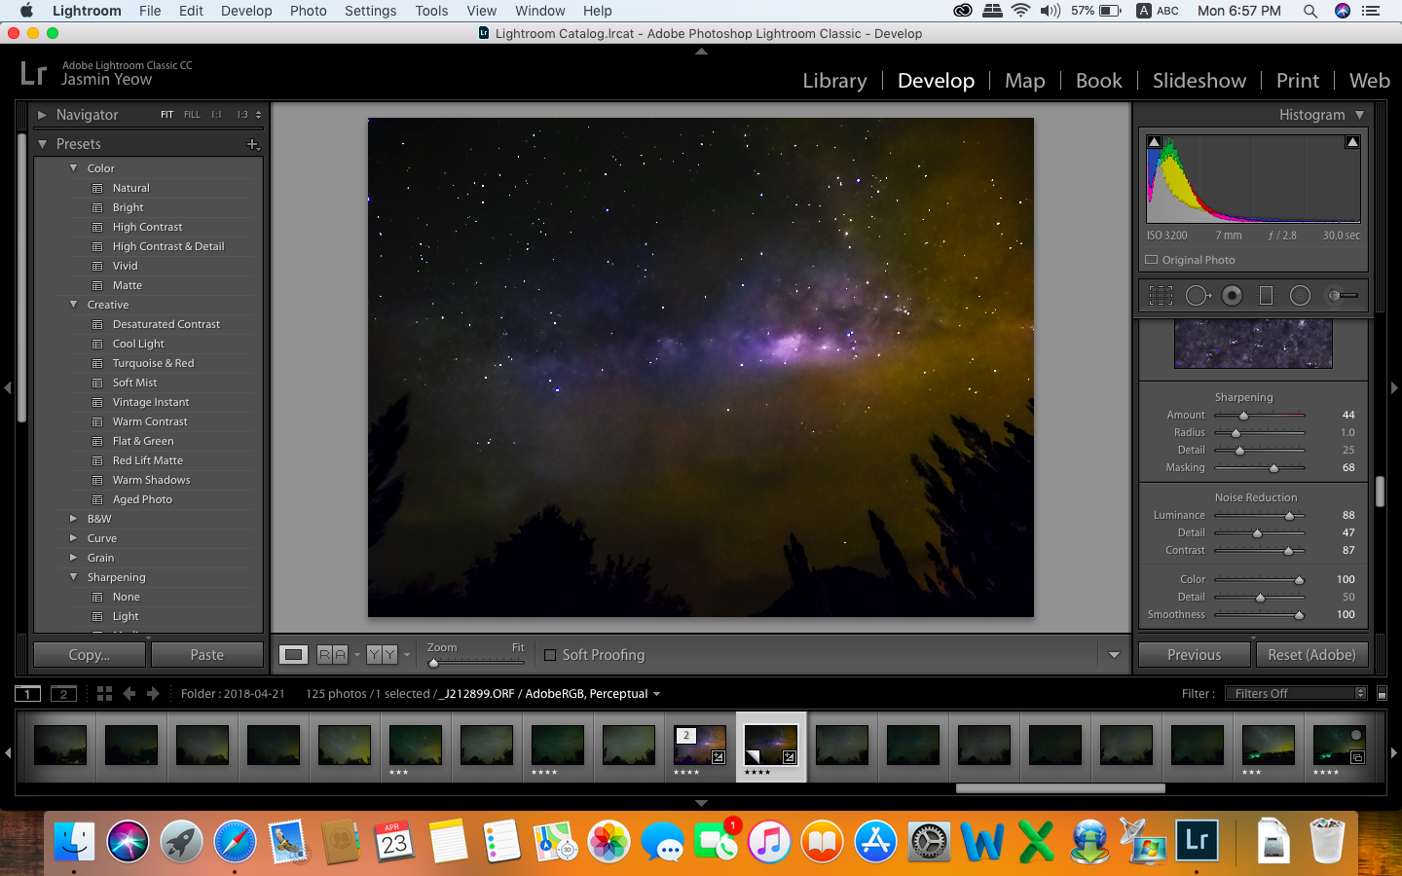Click the Create New Preset plus icon

(x=253, y=144)
